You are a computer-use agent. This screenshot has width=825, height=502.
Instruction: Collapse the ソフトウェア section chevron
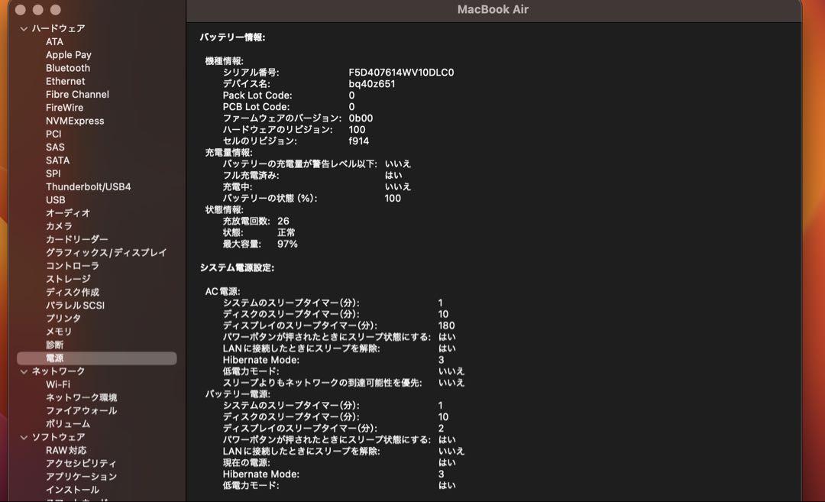click(x=24, y=437)
